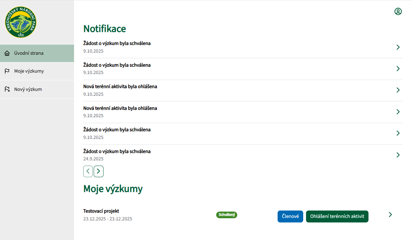This screenshot has width=412, height=240.
Task: Click the home icon beside Úvodní strana
Action: [7, 53]
